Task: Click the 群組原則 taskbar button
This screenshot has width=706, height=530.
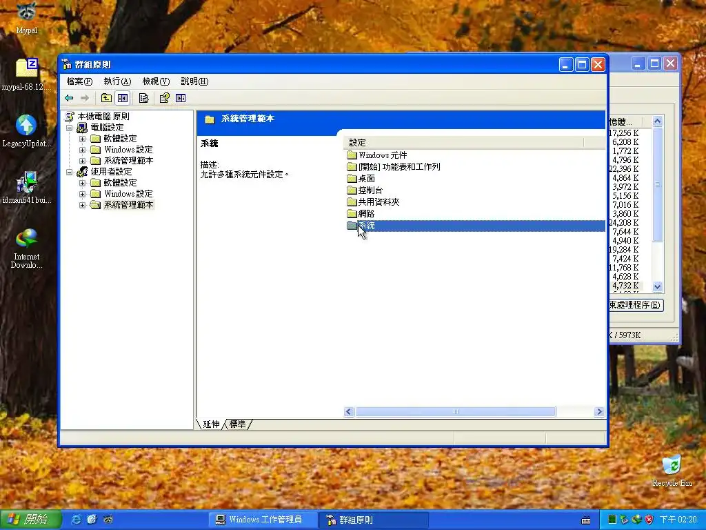Action: click(373, 520)
